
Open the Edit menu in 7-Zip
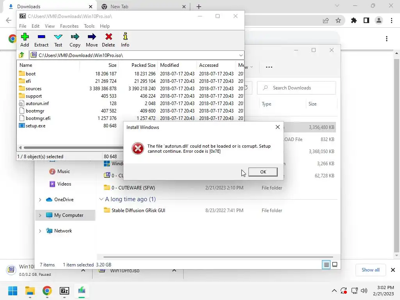click(x=36, y=26)
